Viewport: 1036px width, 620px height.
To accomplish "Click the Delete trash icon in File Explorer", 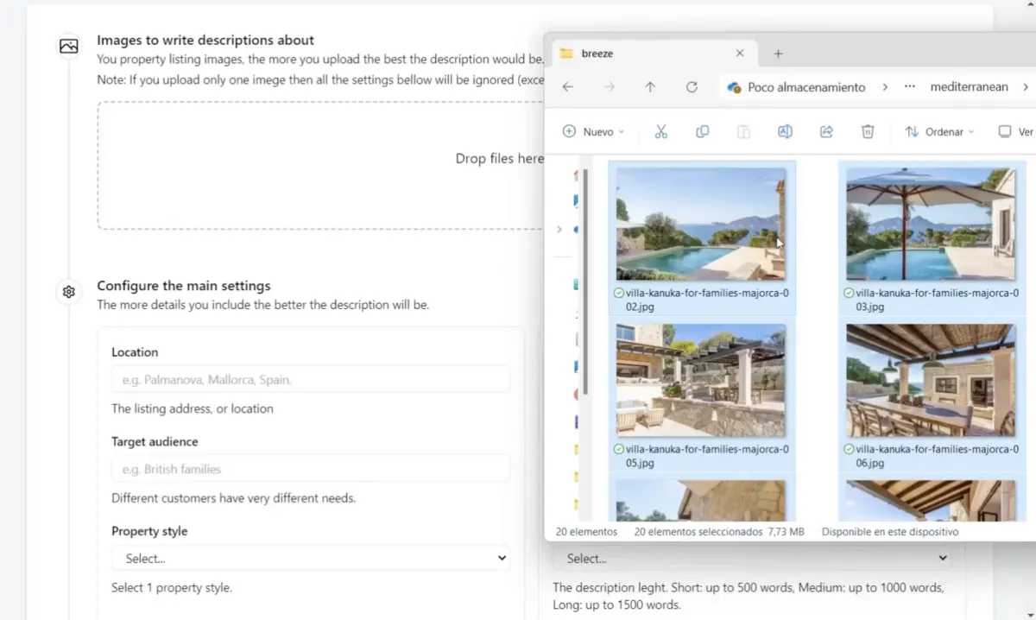I will [868, 131].
